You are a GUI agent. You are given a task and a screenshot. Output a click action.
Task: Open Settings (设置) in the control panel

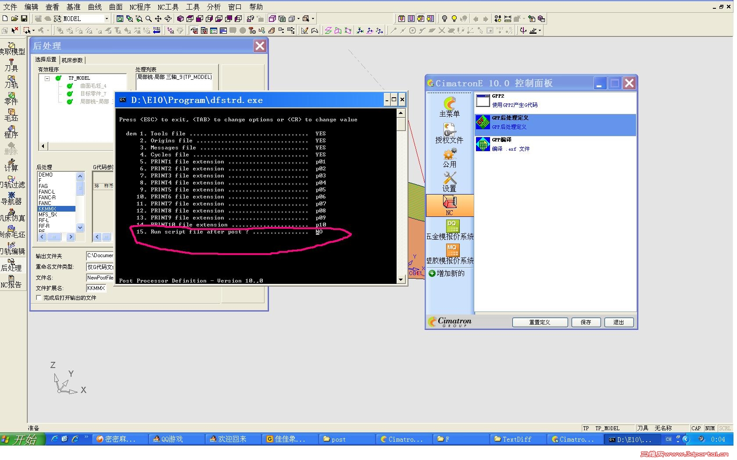coord(450,182)
